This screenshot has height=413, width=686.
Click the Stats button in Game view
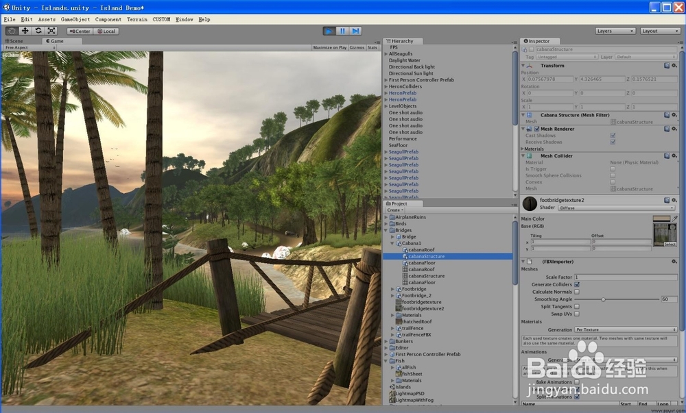pyautogui.click(x=372, y=47)
